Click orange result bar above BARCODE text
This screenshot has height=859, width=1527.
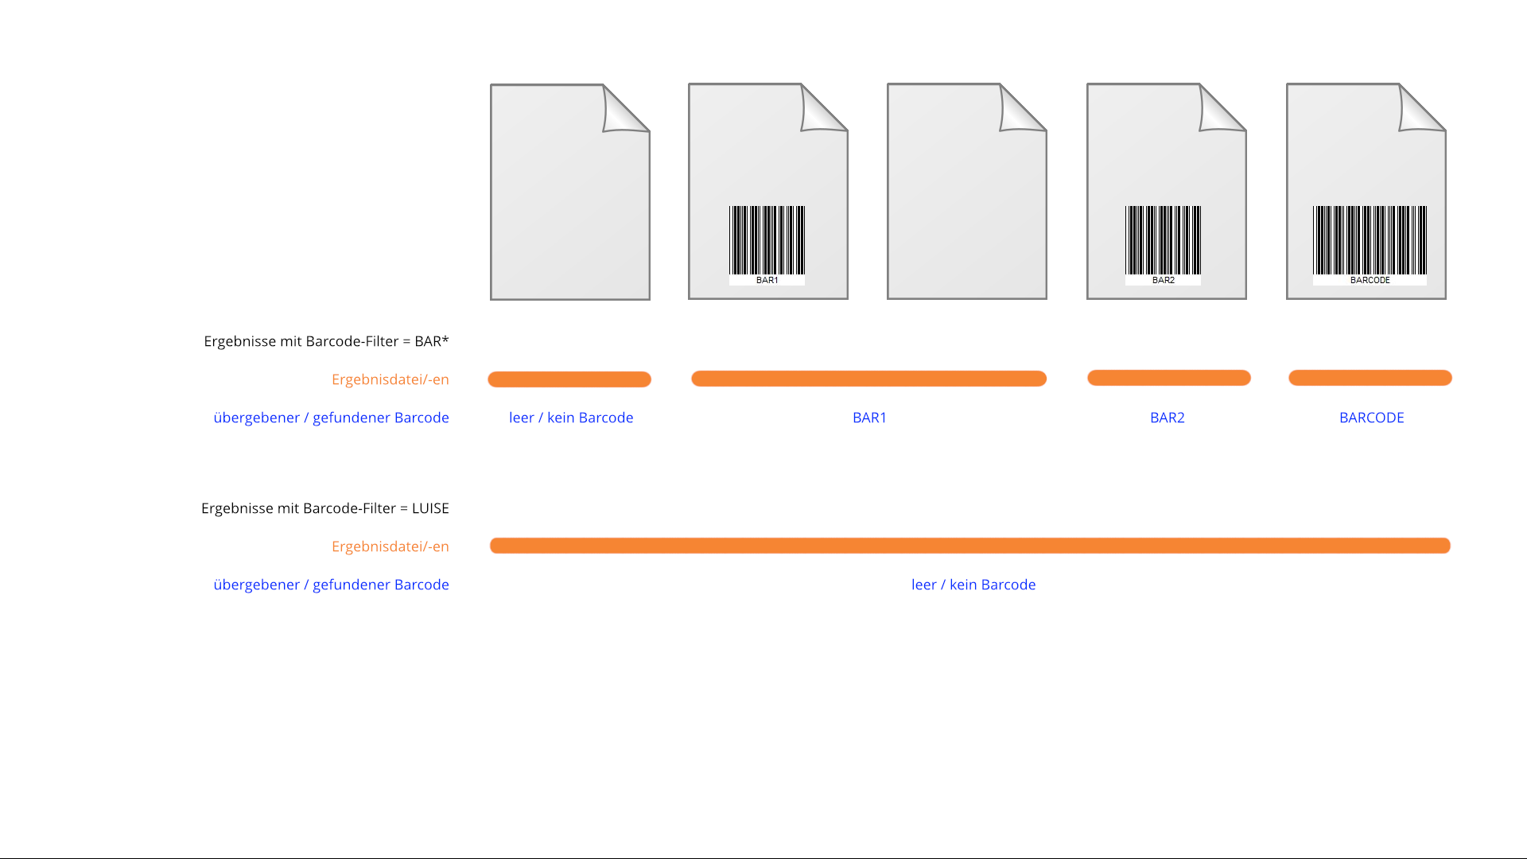click(x=1370, y=378)
